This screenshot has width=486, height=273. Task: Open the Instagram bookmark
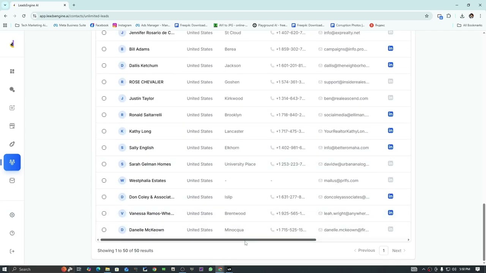122,25
